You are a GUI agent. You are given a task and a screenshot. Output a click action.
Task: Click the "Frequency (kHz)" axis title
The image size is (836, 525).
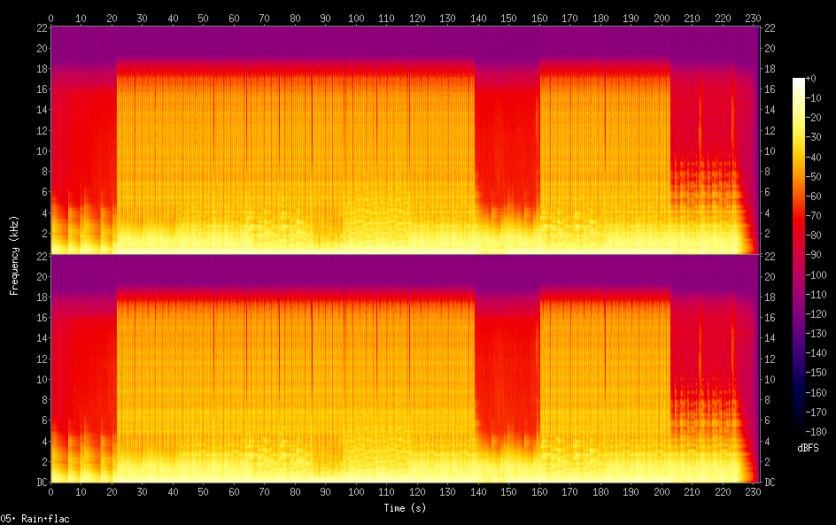pyautogui.click(x=14, y=254)
